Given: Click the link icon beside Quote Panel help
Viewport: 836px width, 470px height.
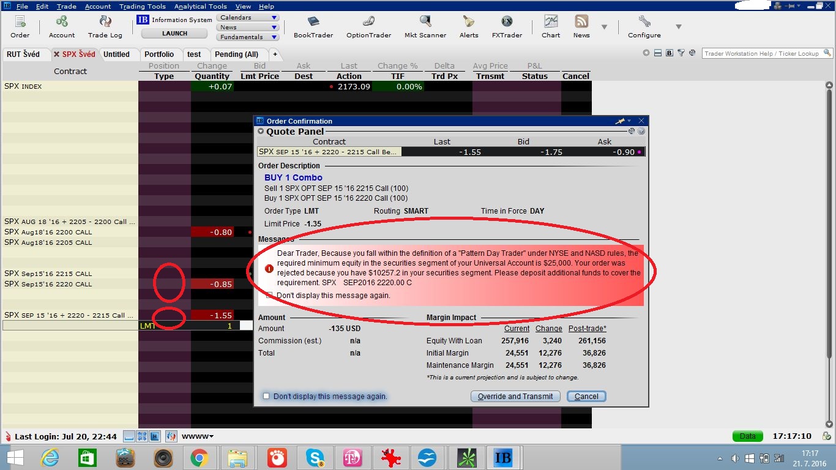Looking at the screenshot, I should pos(632,131).
